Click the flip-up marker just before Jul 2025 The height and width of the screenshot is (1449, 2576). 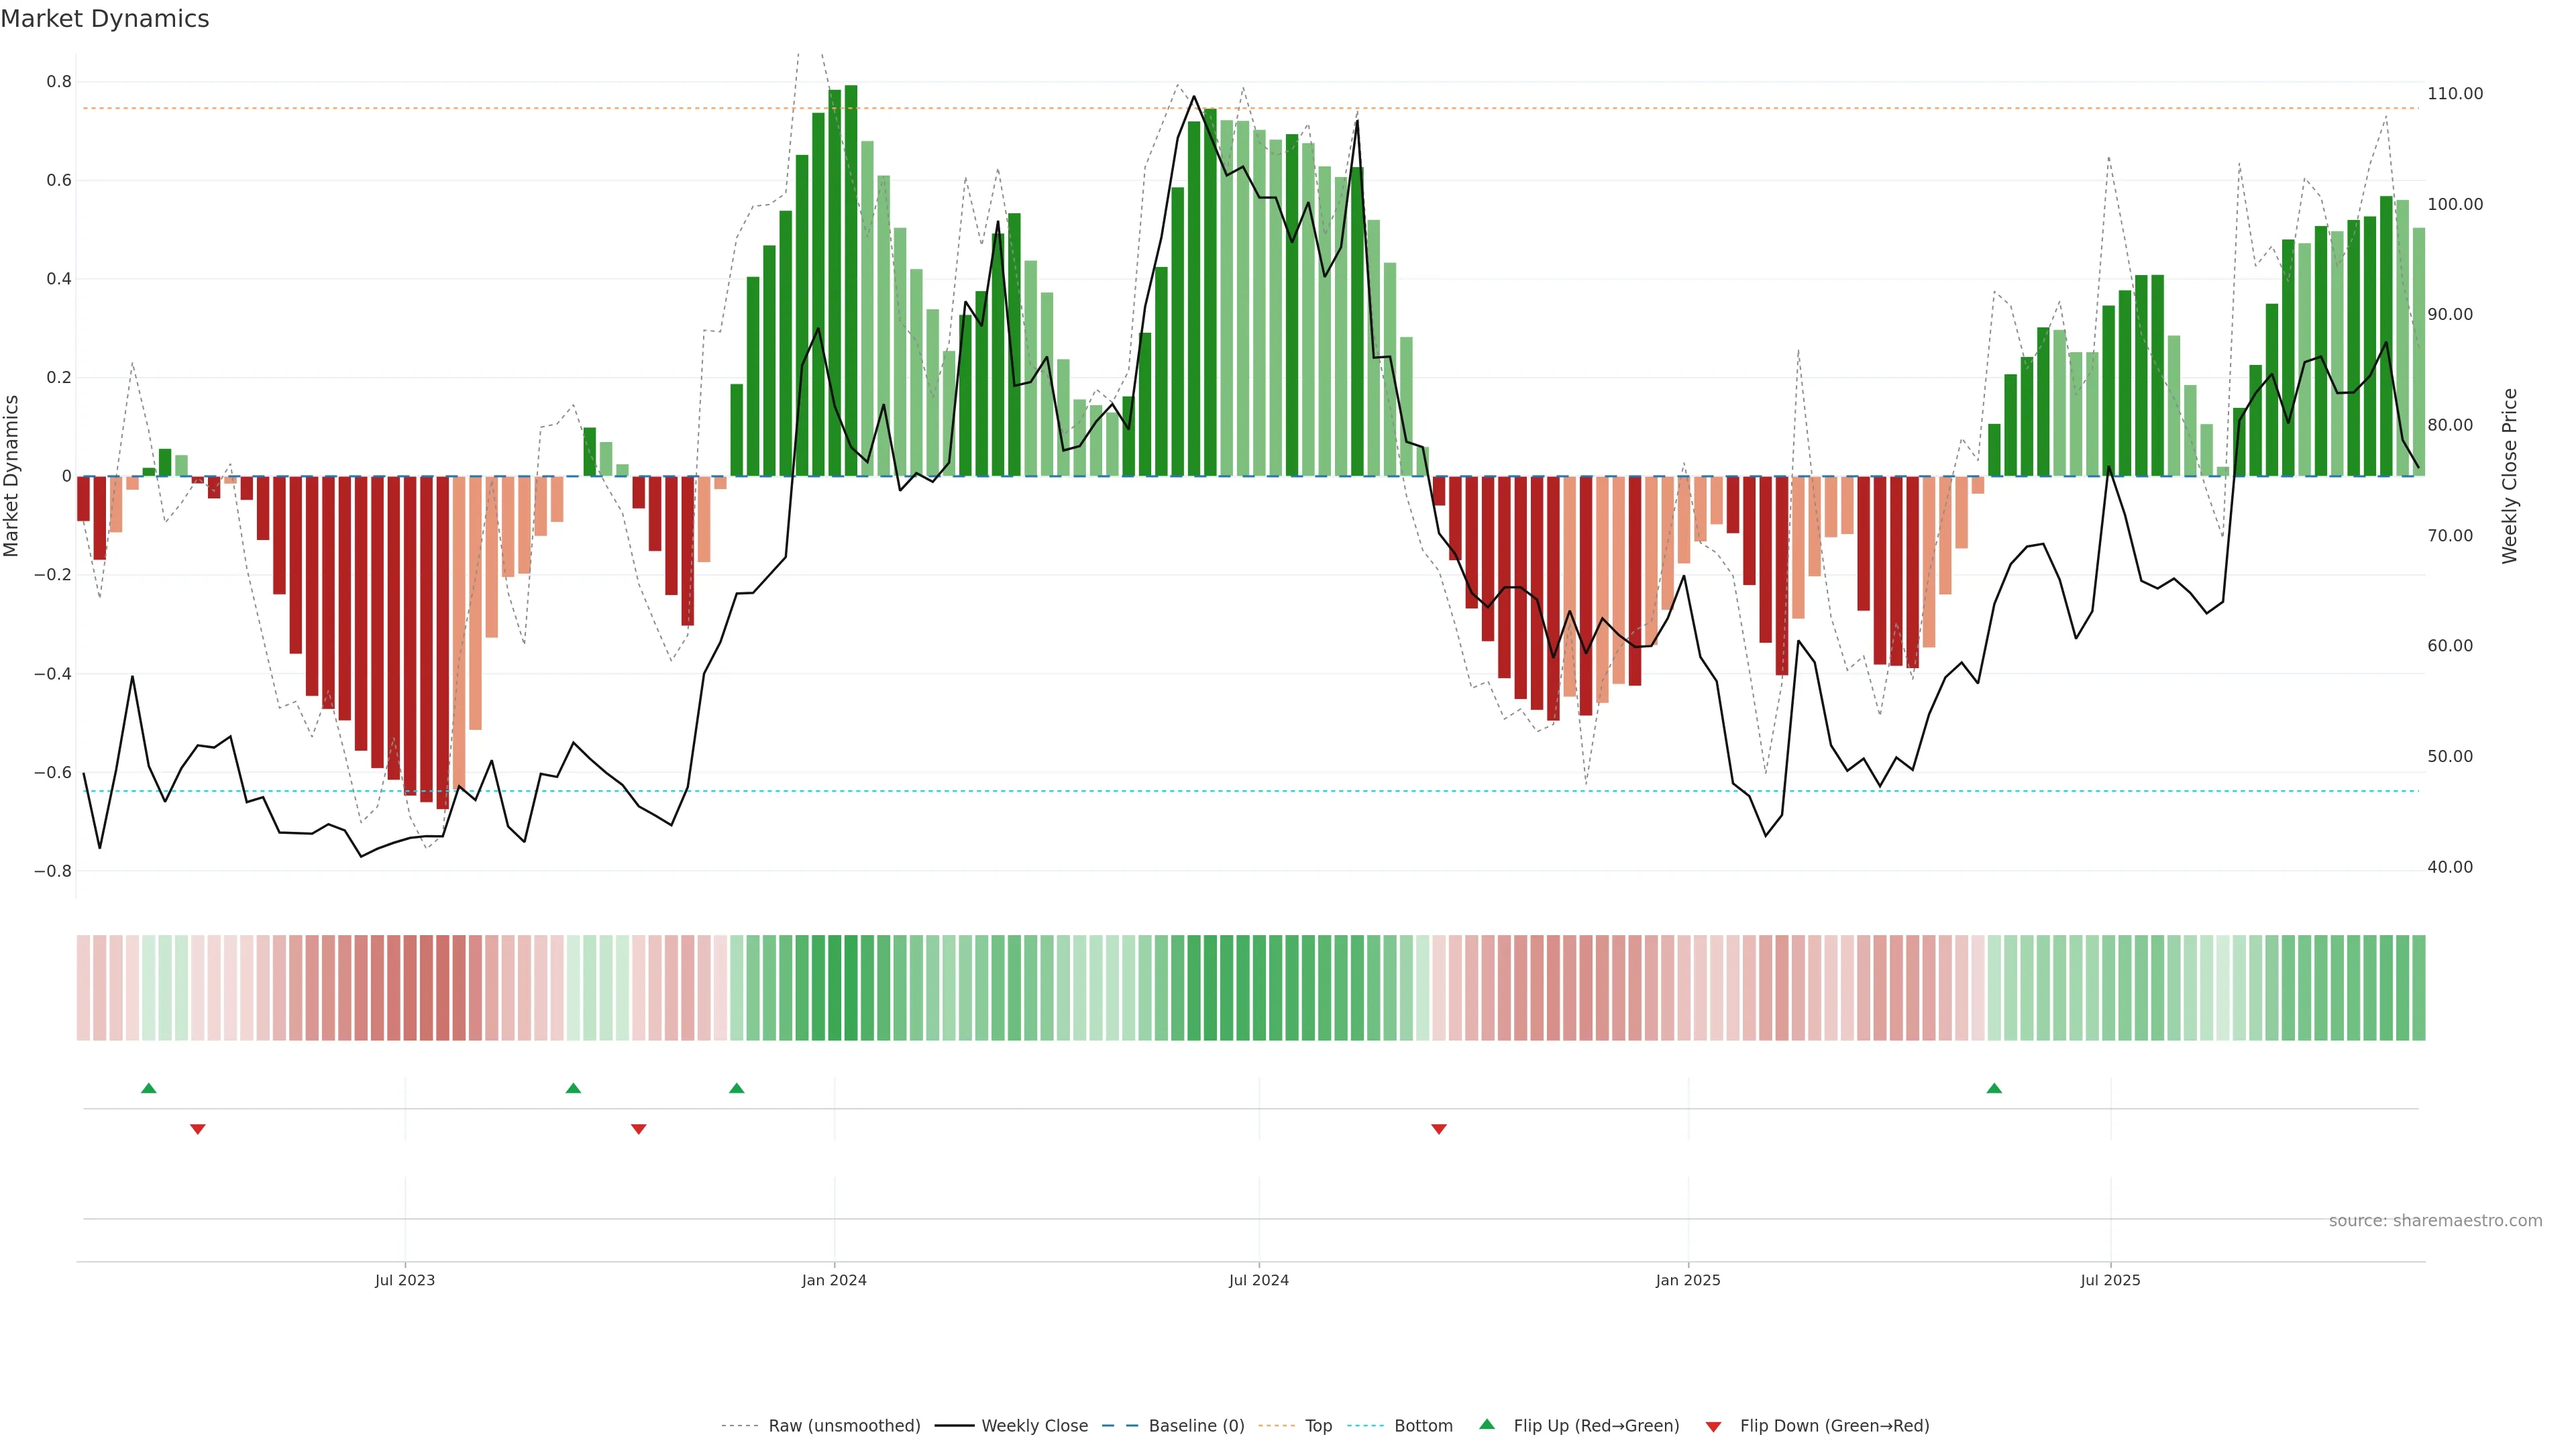(x=1994, y=1088)
